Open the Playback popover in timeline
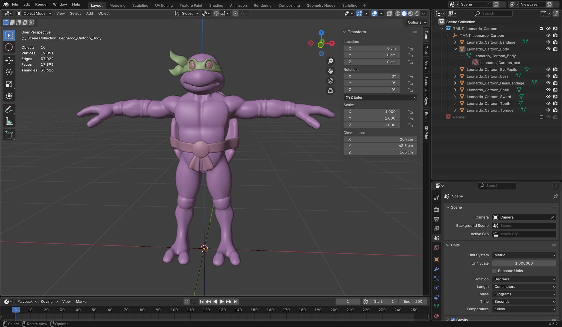Image resolution: width=562 pixels, height=327 pixels. tap(27, 302)
